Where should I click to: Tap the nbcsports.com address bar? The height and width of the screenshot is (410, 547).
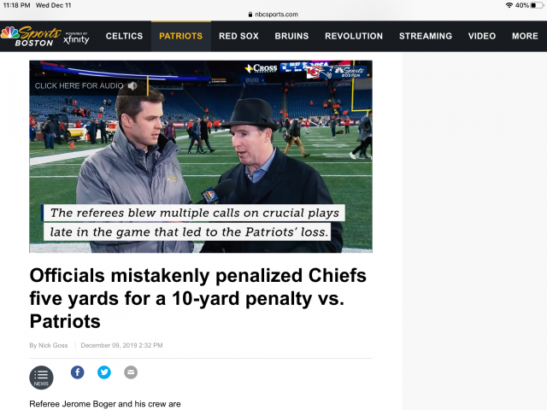coord(273,15)
